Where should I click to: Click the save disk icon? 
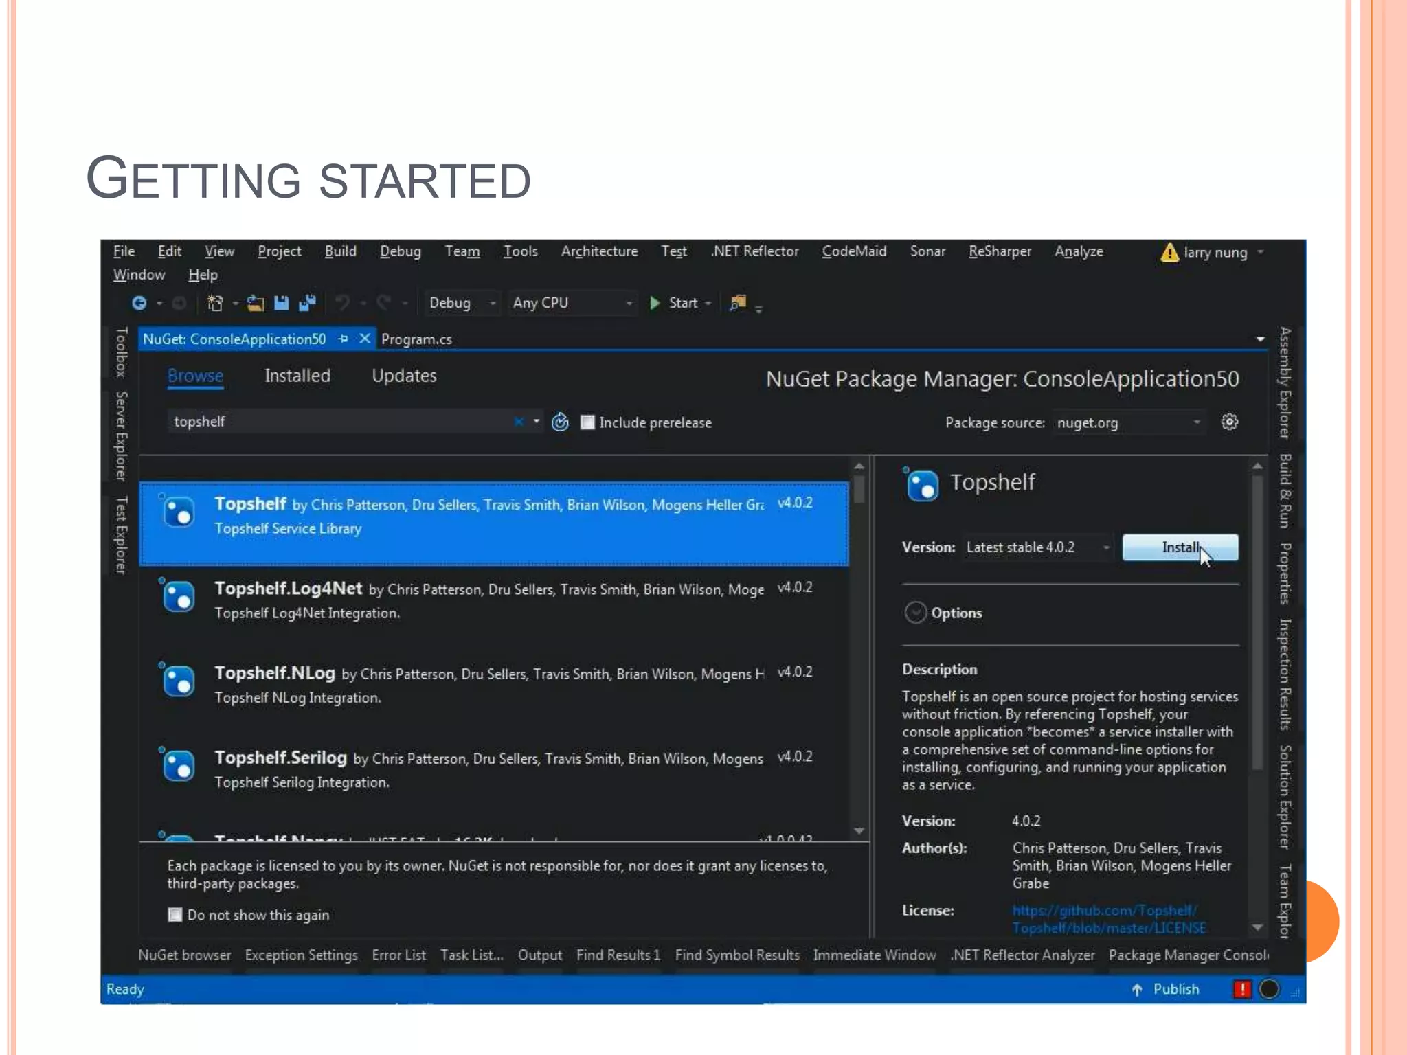point(281,303)
